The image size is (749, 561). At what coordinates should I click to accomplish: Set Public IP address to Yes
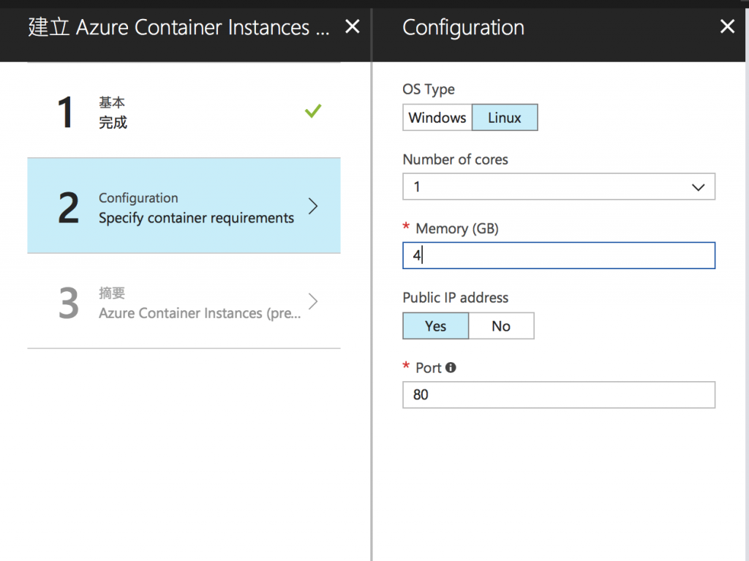[x=436, y=326]
